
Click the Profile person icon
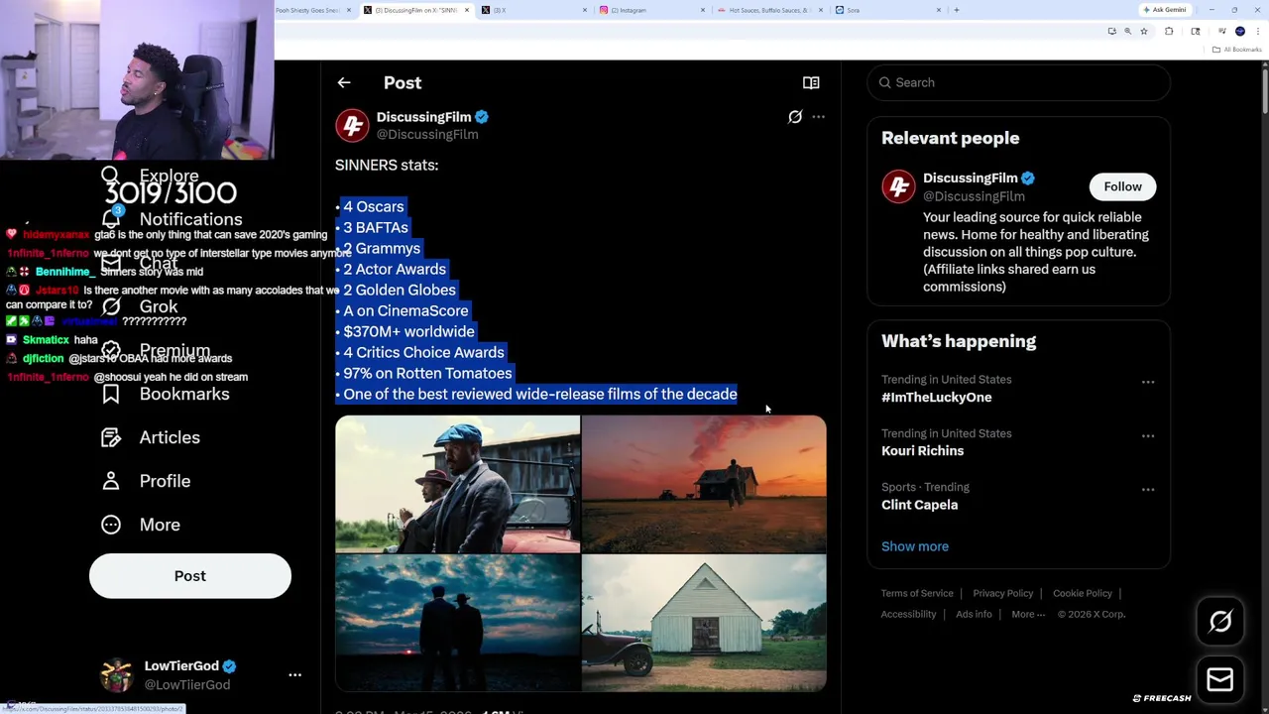point(111,481)
